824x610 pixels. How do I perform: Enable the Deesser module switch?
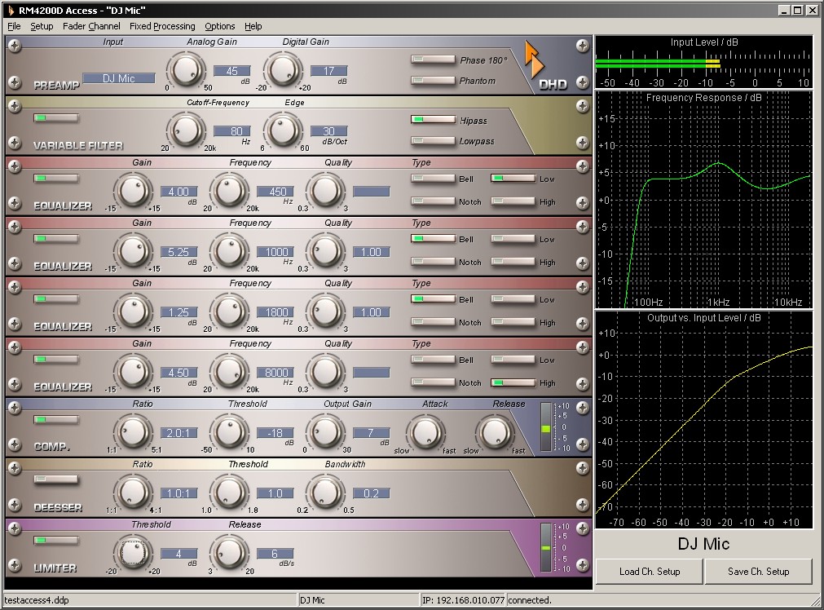point(56,480)
